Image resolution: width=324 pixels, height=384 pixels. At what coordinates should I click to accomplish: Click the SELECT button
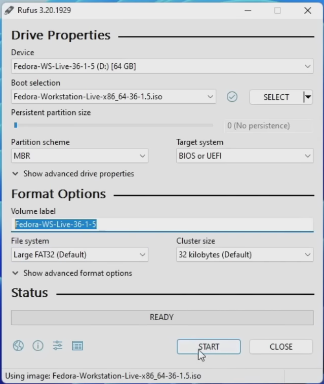coord(276,97)
